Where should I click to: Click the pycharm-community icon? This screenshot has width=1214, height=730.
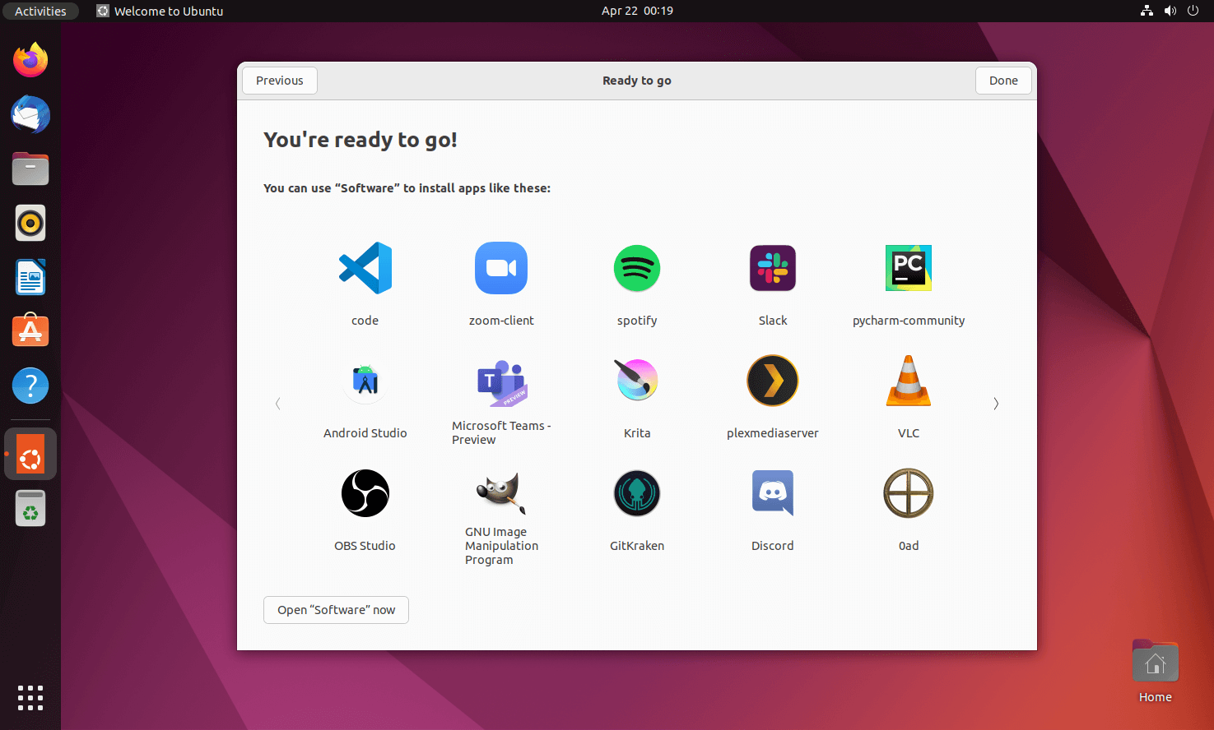coord(908,268)
